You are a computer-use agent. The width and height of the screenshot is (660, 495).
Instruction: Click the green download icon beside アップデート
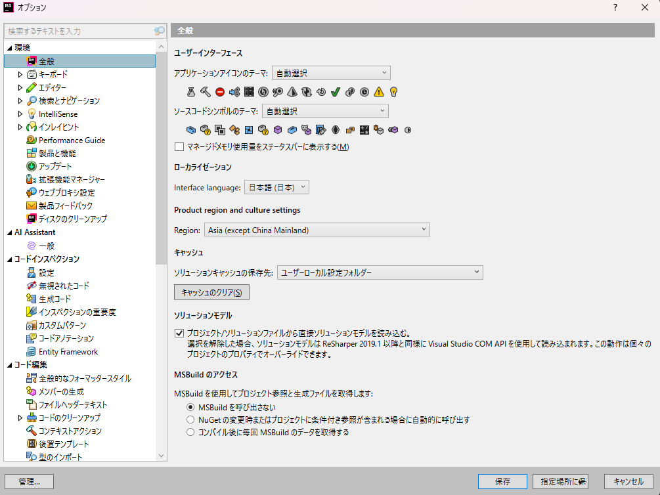coord(32,166)
